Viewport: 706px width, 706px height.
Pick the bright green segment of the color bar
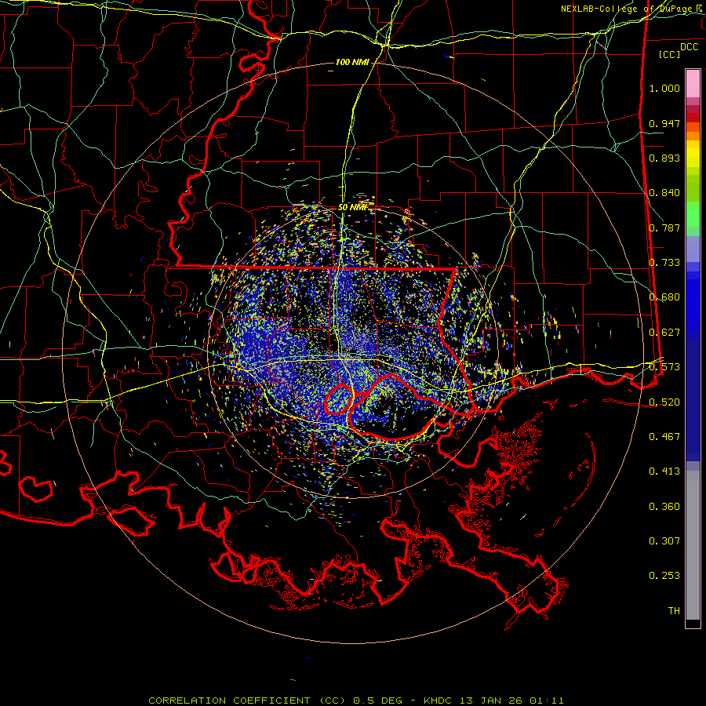[693, 214]
